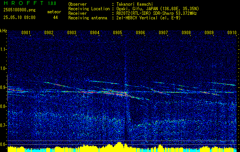Click the 0.7 kHz axis label
240x152 pixels.
pyautogui.click(x=3, y=125)
